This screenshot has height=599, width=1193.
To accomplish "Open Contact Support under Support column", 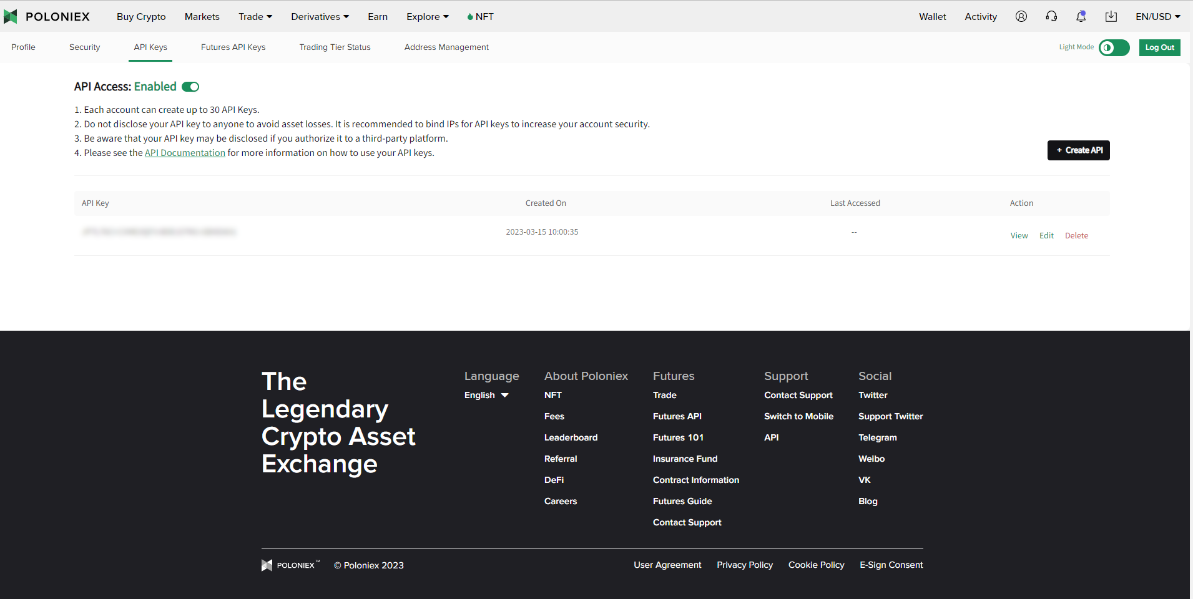I will point(798,395).
